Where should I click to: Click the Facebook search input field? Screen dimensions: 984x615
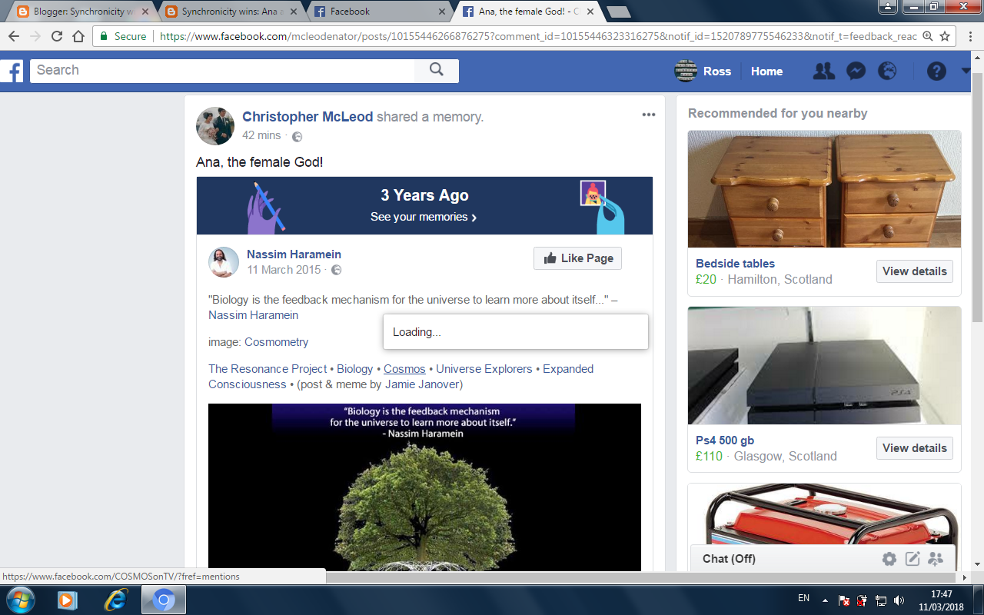point(223,70)
